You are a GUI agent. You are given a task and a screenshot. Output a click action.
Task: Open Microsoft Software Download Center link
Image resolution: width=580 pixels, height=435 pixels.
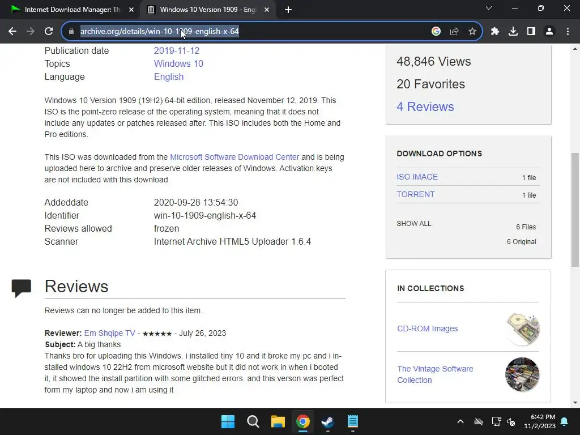pos(234,157)
